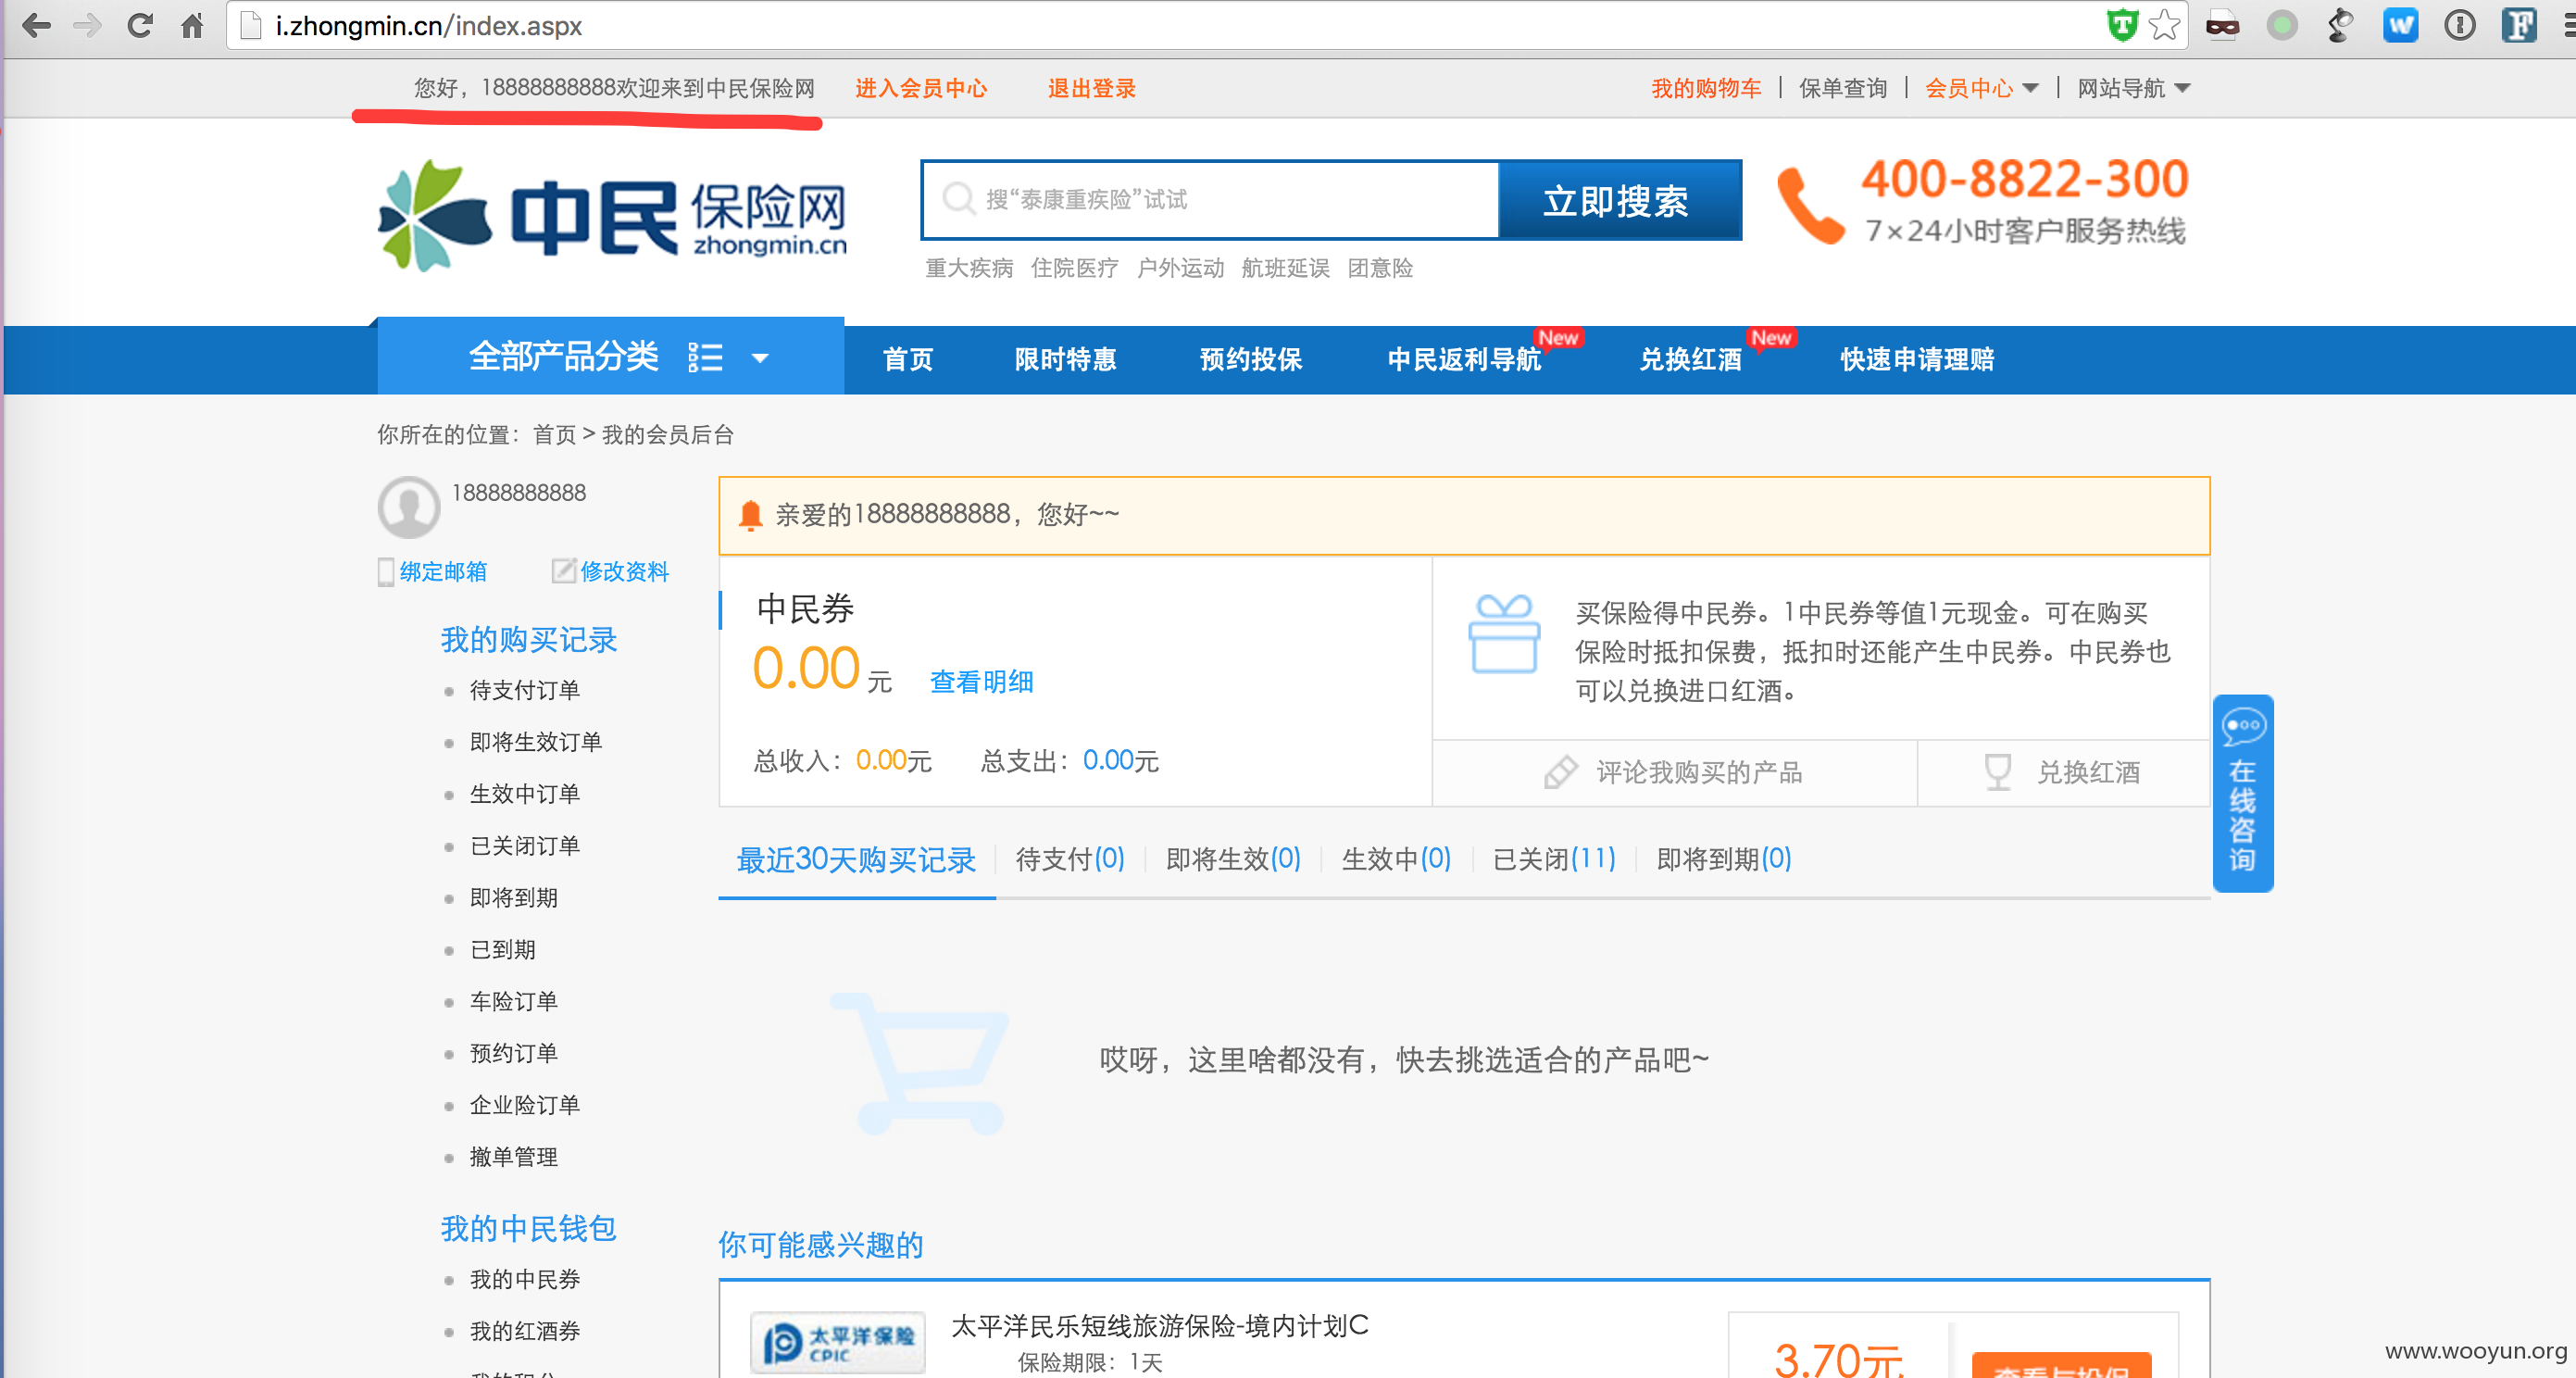Click 进入会员中心 link
Screen dimensions: 2576x1378
click(x=921, y=88)
